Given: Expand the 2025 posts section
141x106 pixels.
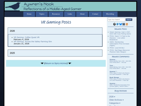Looking at the screenshot, I should click(x=55, y=53).
